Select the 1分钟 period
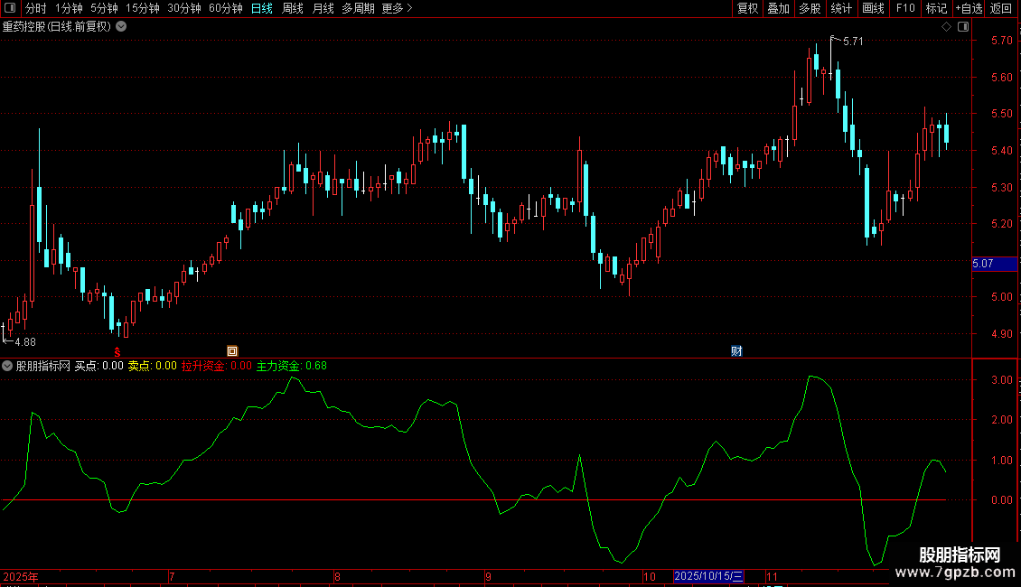The height and width of the screenshot is (587, 1021). point(69,8)
